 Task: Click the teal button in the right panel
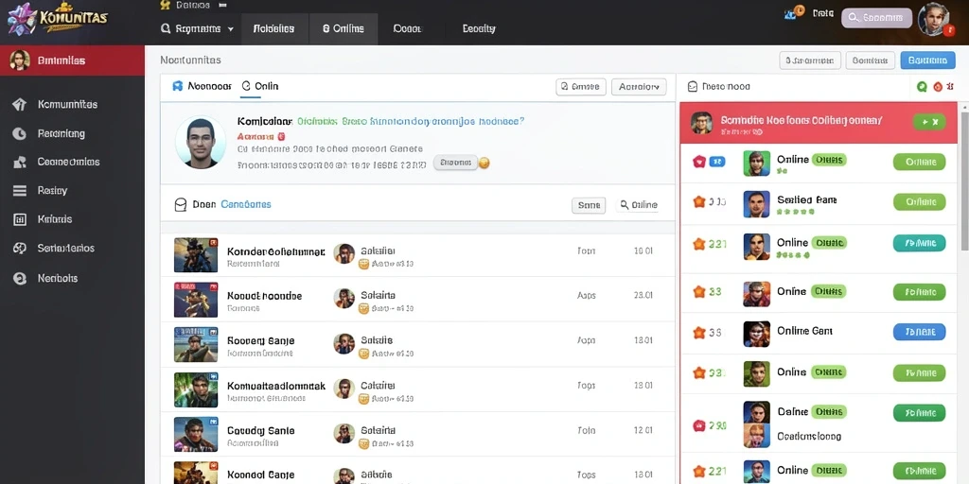coord(920,243)
